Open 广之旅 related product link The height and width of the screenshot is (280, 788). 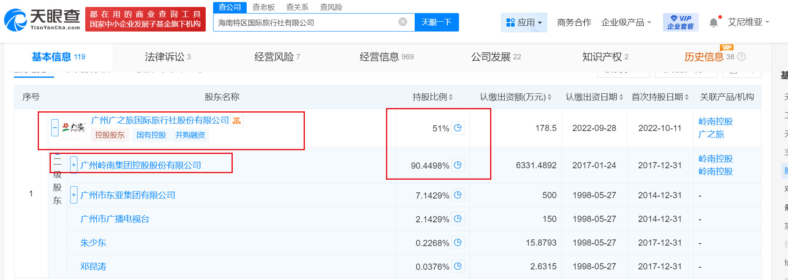[711, 134]
